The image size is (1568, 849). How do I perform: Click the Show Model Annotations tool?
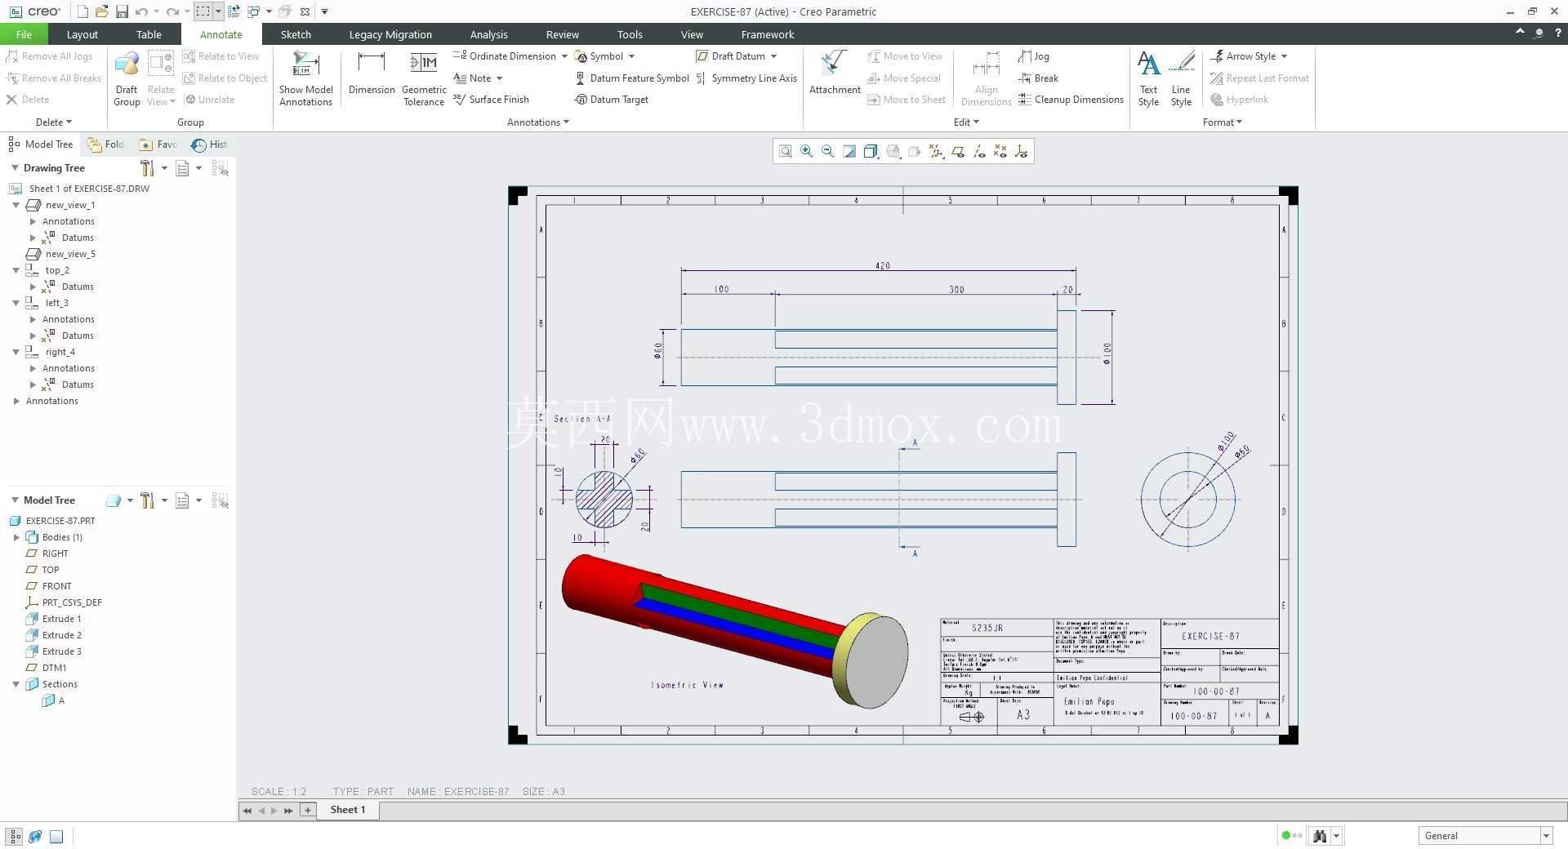(x=305, y=78)
